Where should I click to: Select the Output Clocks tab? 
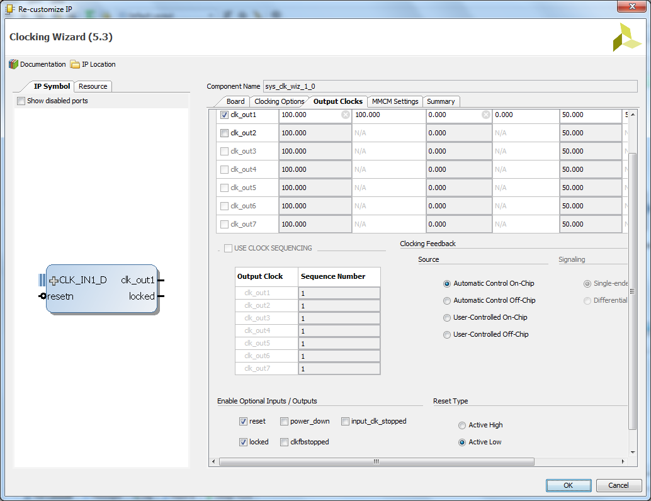click(x=337, y=101)
